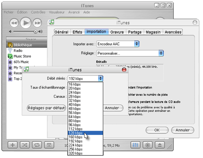
Task: Choose 40 kbps from bitrate list
Action: (85, 104)
